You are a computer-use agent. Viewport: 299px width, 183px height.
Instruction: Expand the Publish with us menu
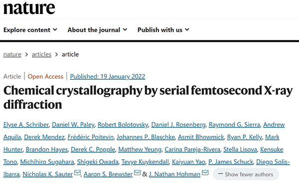pos(163,30)
